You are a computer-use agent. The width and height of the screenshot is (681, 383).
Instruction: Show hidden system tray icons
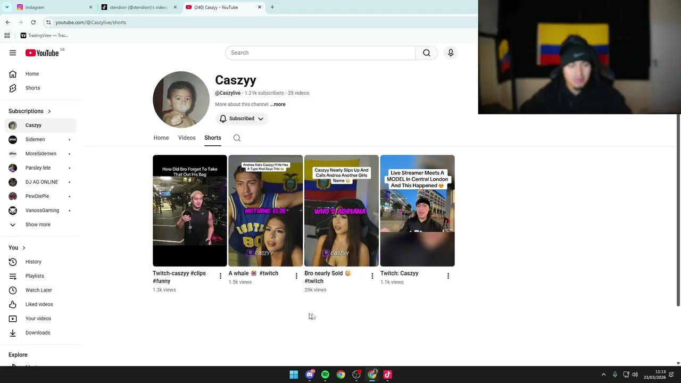coord(603,374)
